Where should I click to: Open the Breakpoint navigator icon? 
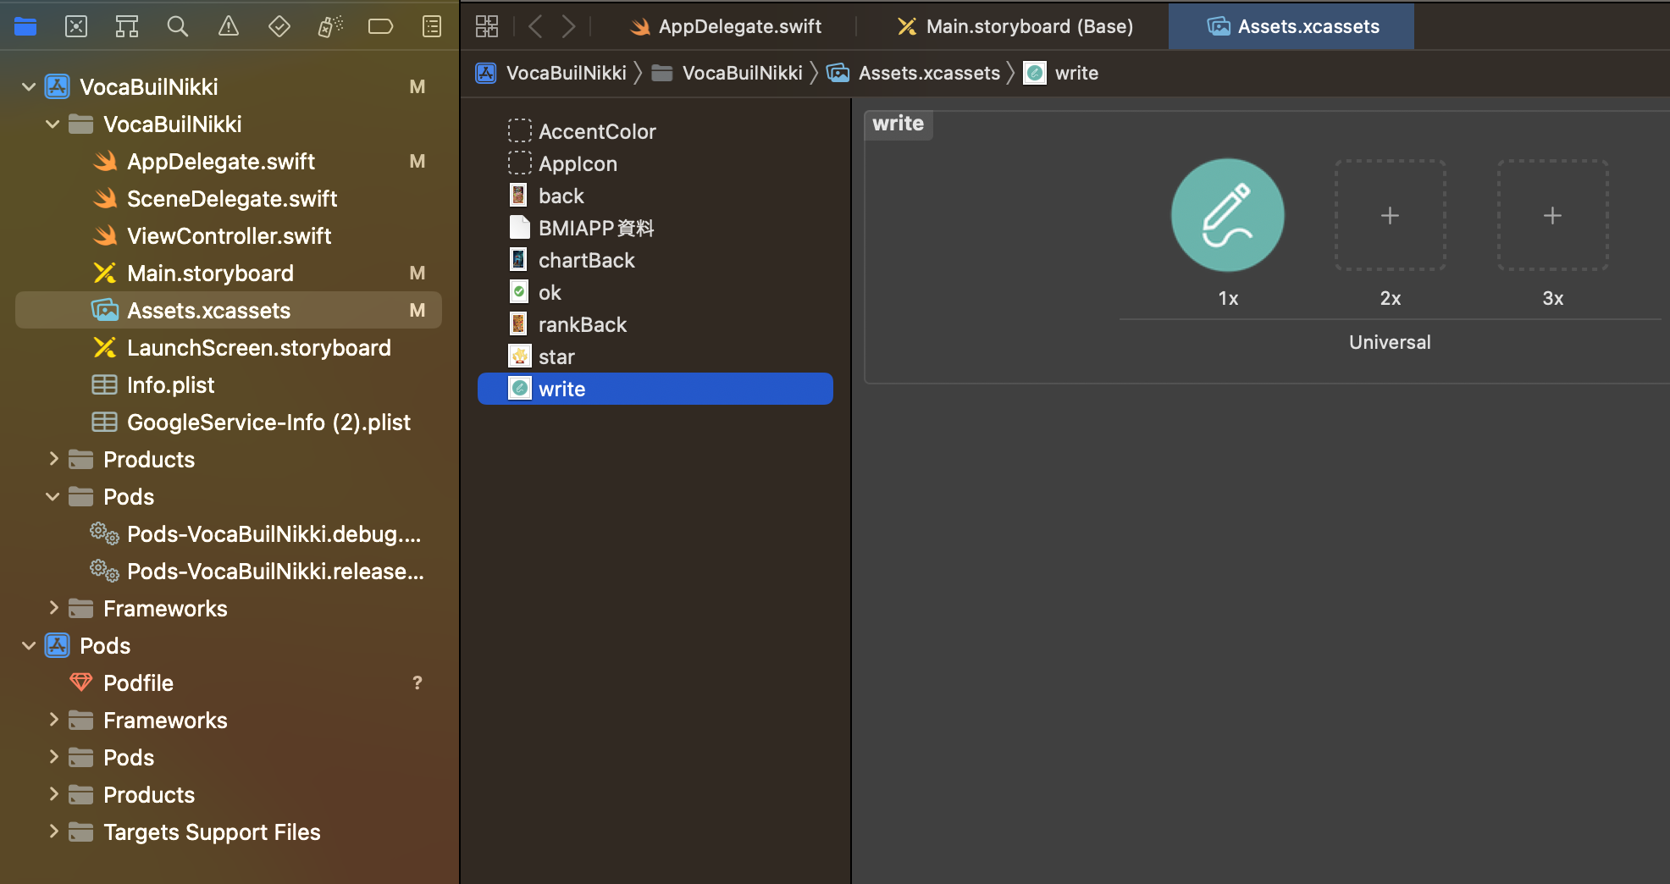tap(381, 26)
